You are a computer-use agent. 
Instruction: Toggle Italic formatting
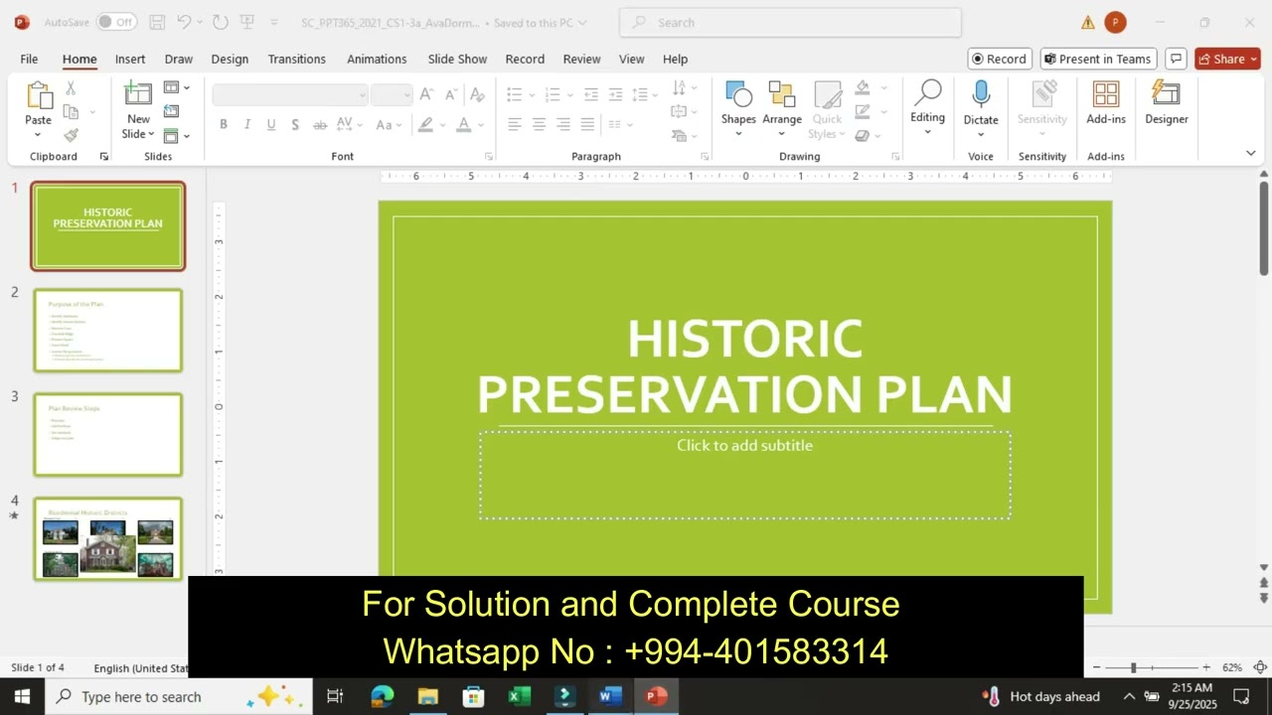point(246,124)
